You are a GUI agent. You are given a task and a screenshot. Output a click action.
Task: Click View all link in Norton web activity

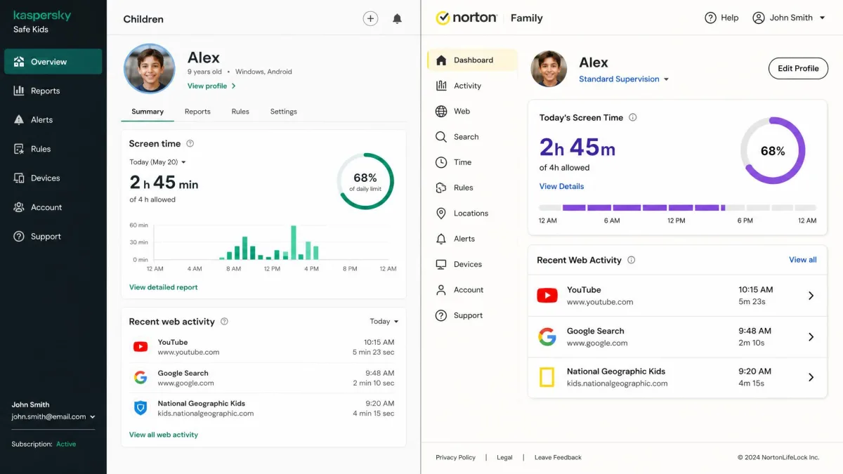802,260
